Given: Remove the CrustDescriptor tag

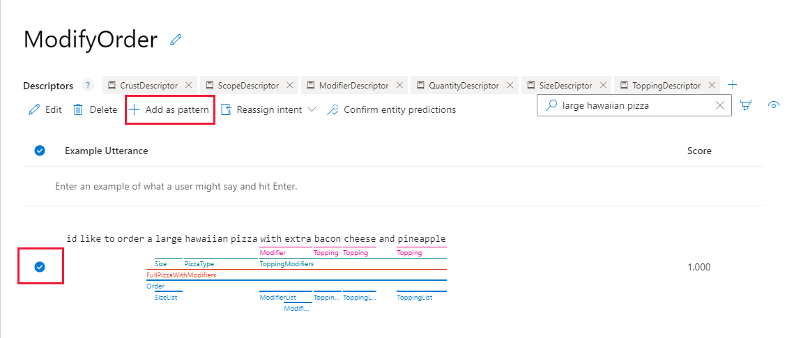Looking at the screenshot, I should [189, 85].
